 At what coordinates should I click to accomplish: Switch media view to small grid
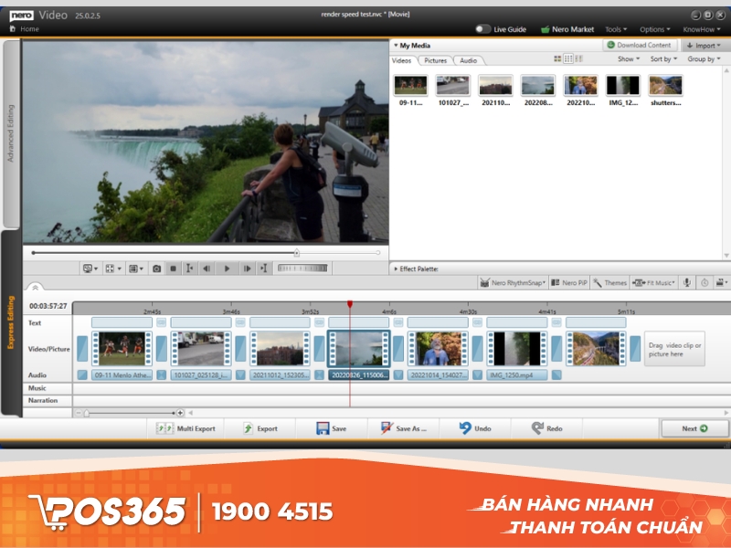(567, 58)
